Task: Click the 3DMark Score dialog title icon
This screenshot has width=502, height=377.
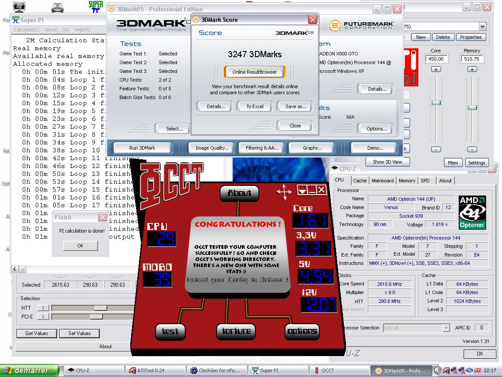Action: [196, 20]
